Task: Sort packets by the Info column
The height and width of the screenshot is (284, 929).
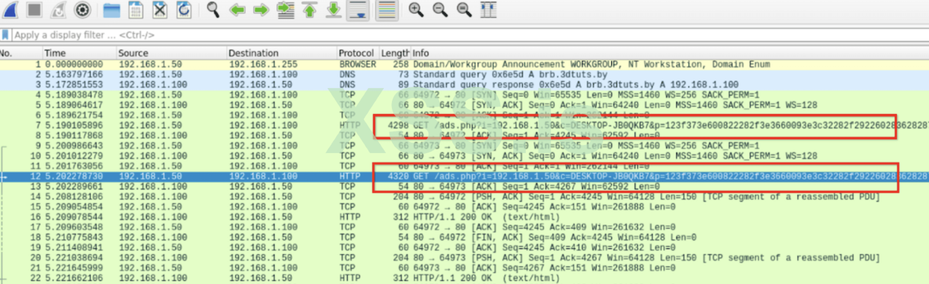Action: (x=670, y=53)
